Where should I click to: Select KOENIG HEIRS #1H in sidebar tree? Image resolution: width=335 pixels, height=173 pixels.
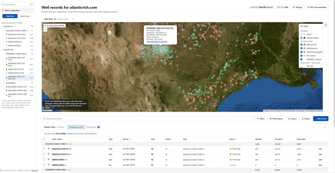19,42
